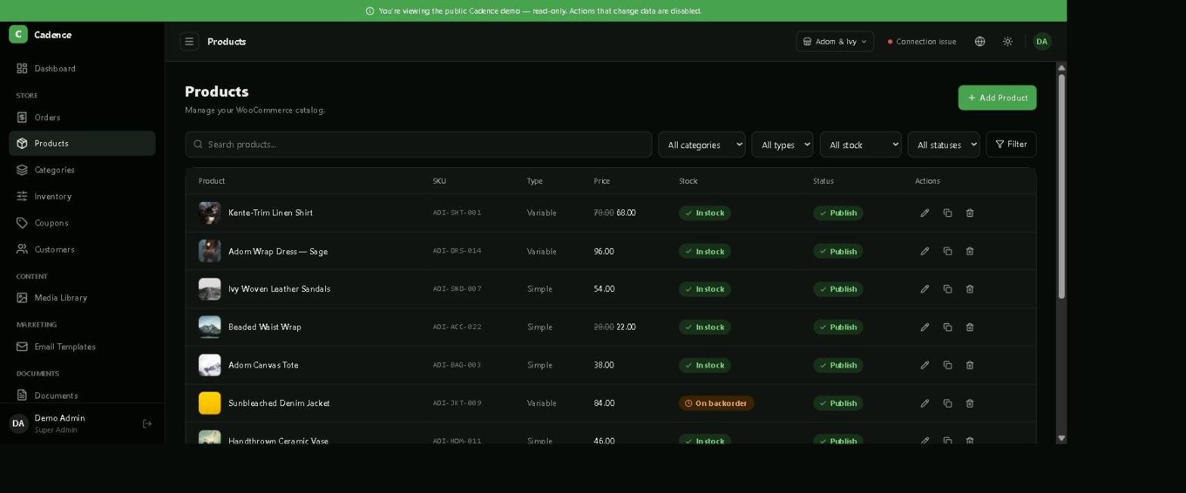Edit the Ivy Woven Leather Sandals product
This screenshot has height=493, width=1186.
point(924,289)
